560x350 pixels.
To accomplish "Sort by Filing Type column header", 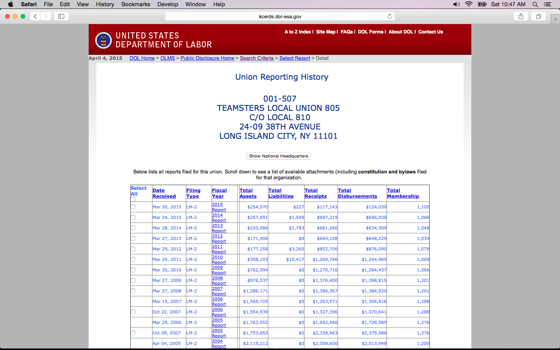I will point(193,193).
